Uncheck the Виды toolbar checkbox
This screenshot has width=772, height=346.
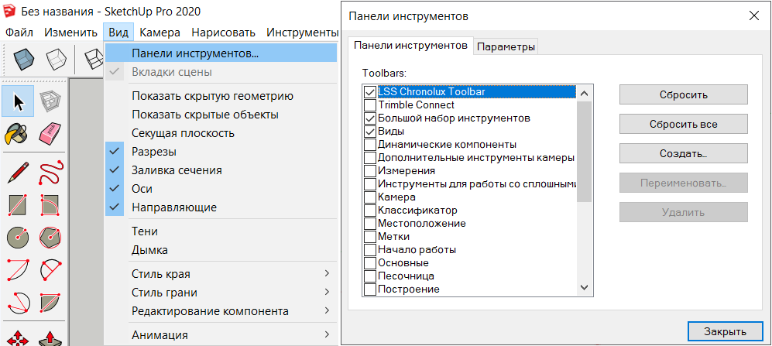369,132
